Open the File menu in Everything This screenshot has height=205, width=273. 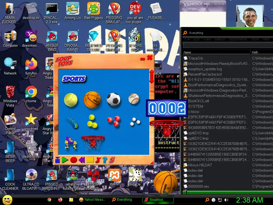(187, 39)
